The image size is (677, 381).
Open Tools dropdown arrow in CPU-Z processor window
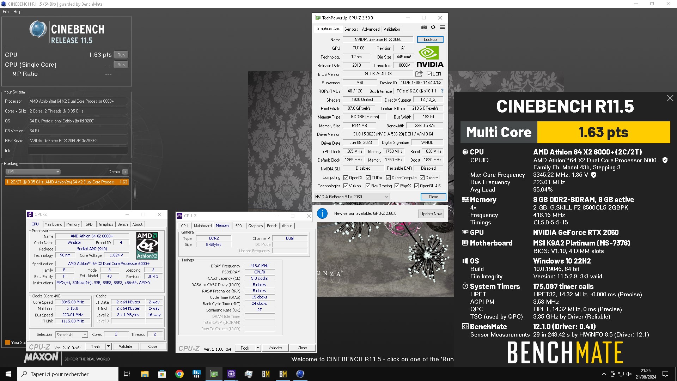(x=109, y=346)
